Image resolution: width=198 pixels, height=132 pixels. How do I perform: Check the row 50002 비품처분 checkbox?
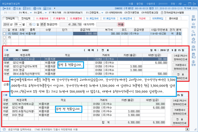tap(4, 34)
